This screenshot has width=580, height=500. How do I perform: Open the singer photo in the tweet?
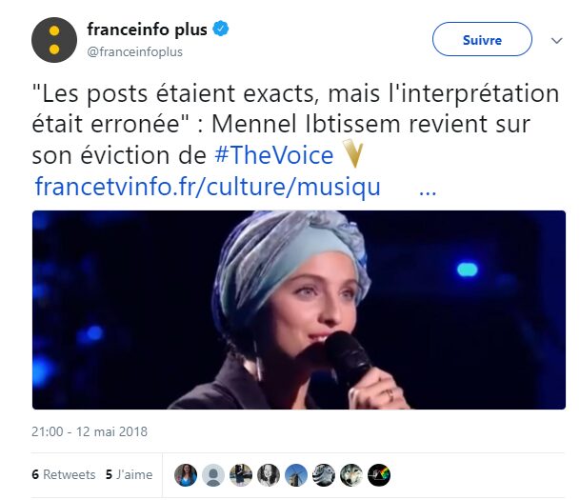tap(299, 310)
